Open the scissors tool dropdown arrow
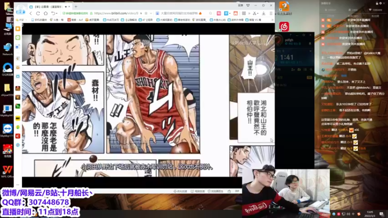Viewport: 388px width, 218px height. [258, 14]
